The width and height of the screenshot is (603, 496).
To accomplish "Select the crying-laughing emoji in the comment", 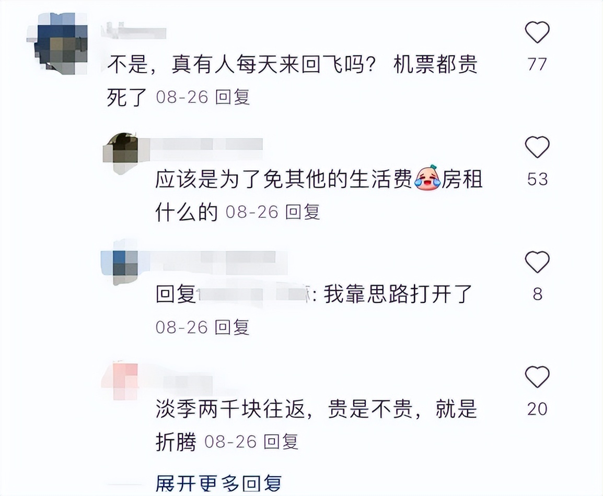I will point(427,178).
